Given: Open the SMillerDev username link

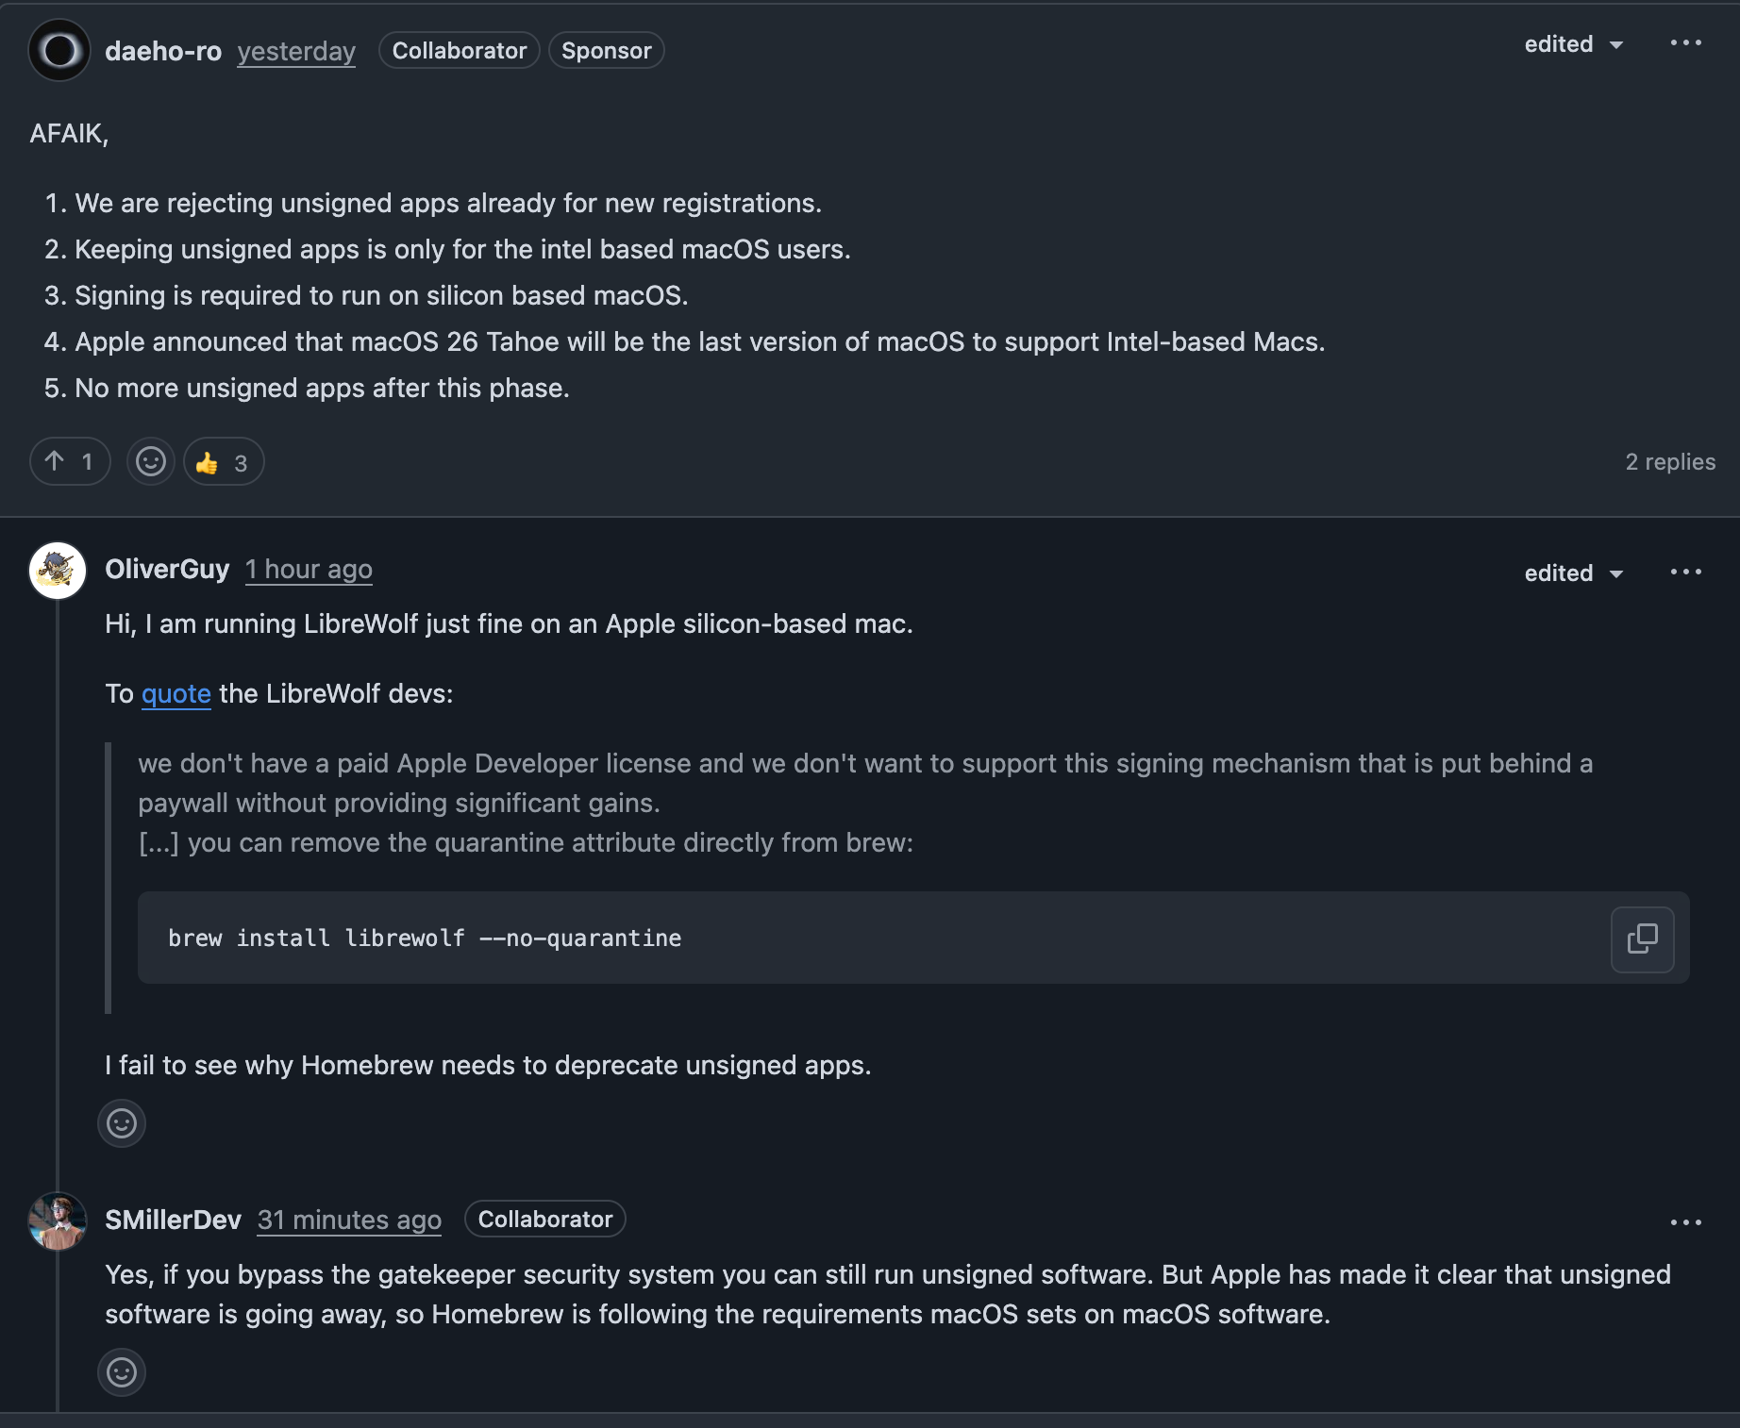Looking at the screenshot, I should tap(173, 1220).
